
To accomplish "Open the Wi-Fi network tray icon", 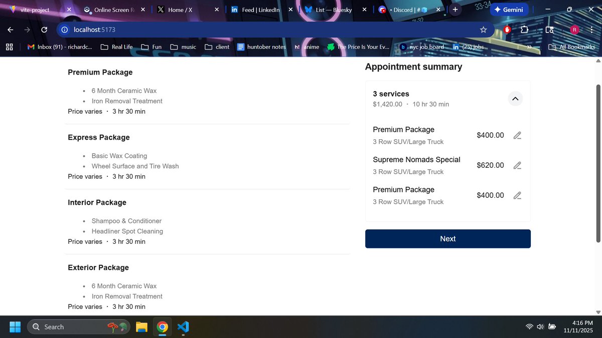I will 529,327.
